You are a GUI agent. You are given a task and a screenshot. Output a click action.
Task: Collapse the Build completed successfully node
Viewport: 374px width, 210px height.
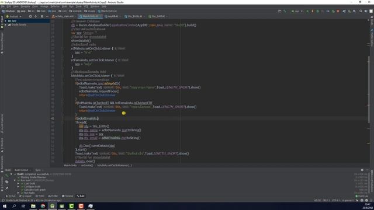pyautogui.click(x=11, y=174)
